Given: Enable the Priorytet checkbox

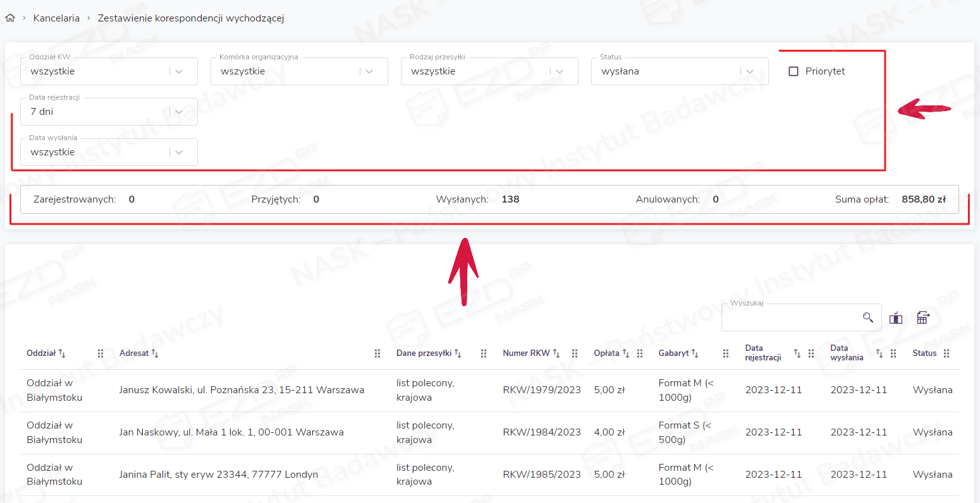Looking at the screenshot, I should pos(793,71).
